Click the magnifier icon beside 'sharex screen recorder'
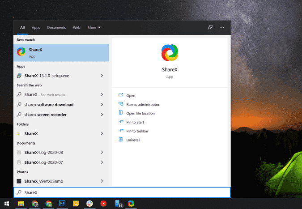 [19, 115]
